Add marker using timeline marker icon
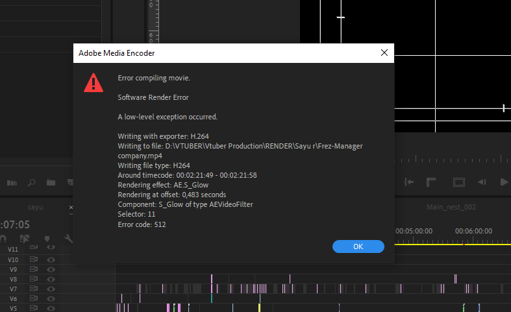Viewport: 511px width, 312px height. point(47,239)
